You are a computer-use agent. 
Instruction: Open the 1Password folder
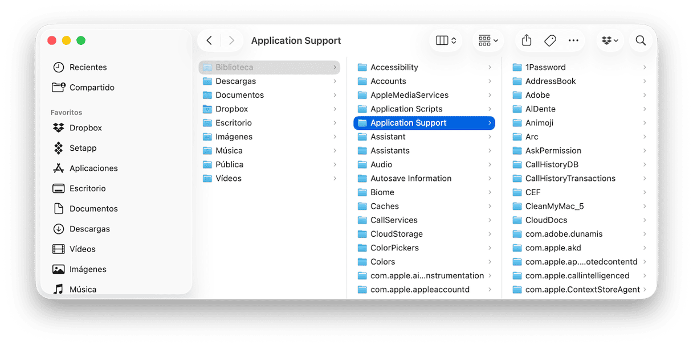click(545, 67)
